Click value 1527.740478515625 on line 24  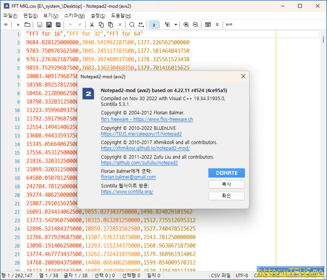pyautogui.click(x=170, y=229)
